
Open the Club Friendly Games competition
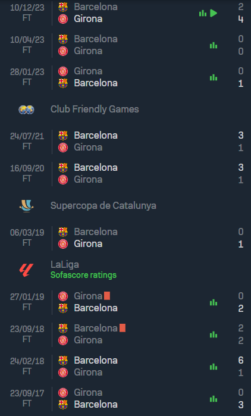point(95,110)
